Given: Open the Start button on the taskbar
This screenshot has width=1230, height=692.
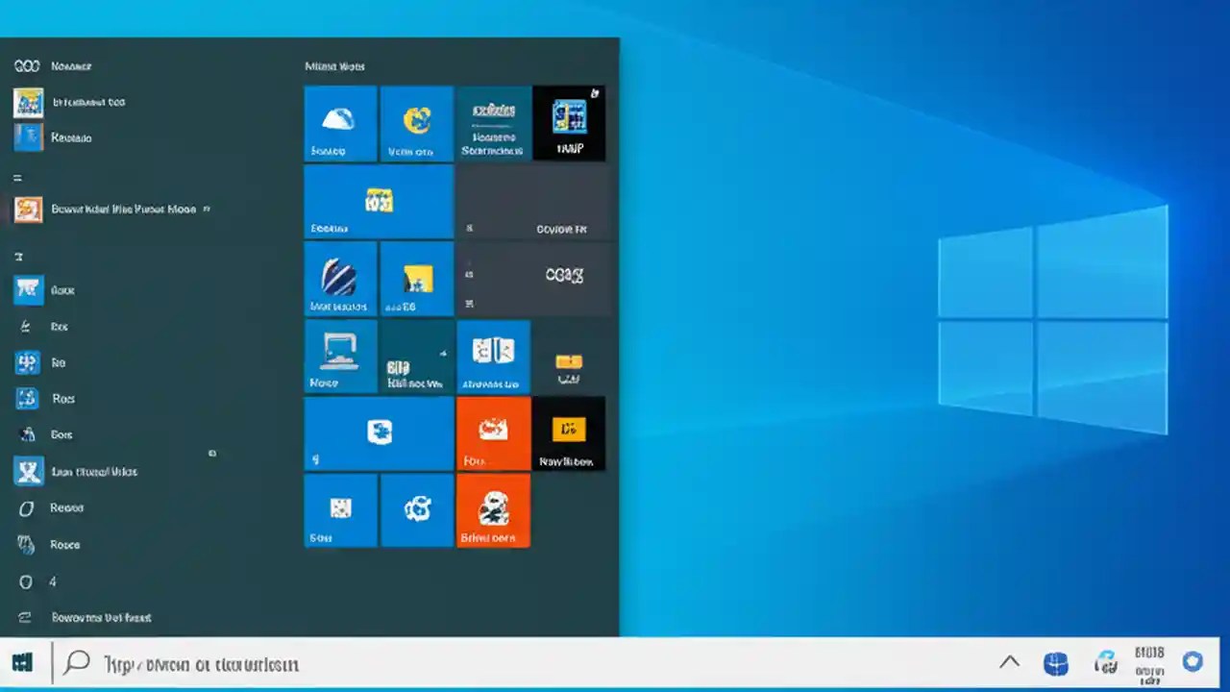Looking at the screenshot, I should point(21,663).
